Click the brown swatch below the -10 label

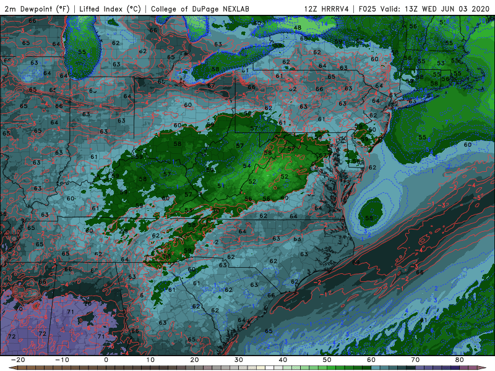[66, 368]
